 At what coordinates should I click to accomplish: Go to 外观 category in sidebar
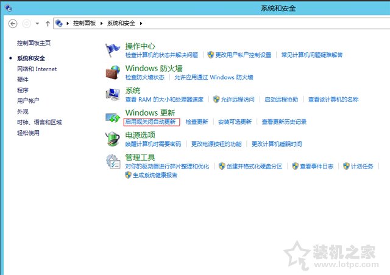[x=23, y=111]
